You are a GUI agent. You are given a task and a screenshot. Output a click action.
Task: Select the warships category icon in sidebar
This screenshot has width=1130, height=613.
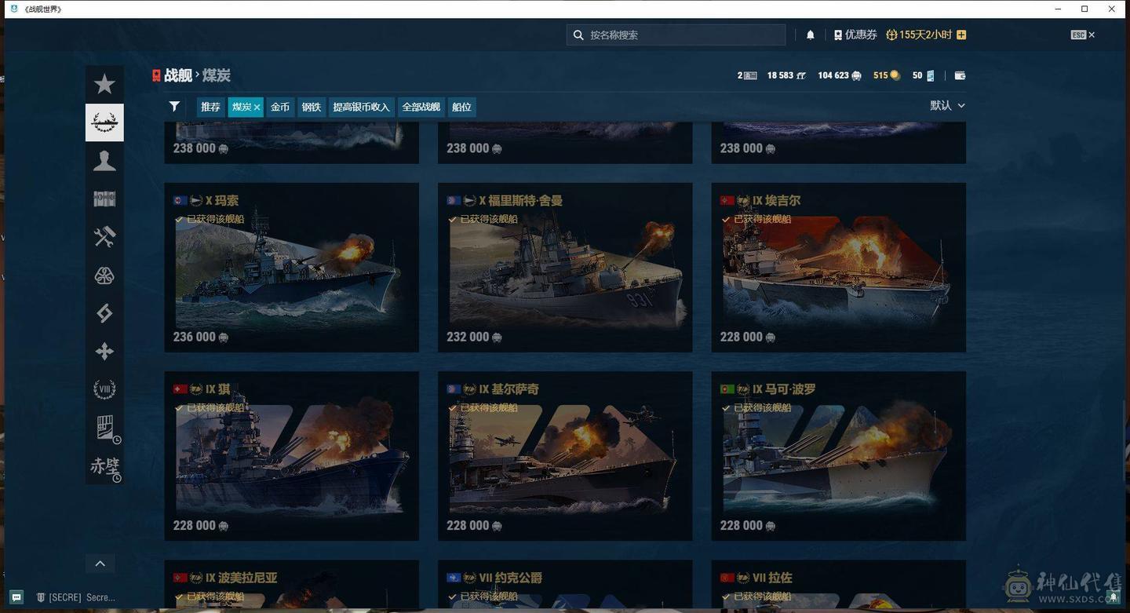[x=104, y=122]
